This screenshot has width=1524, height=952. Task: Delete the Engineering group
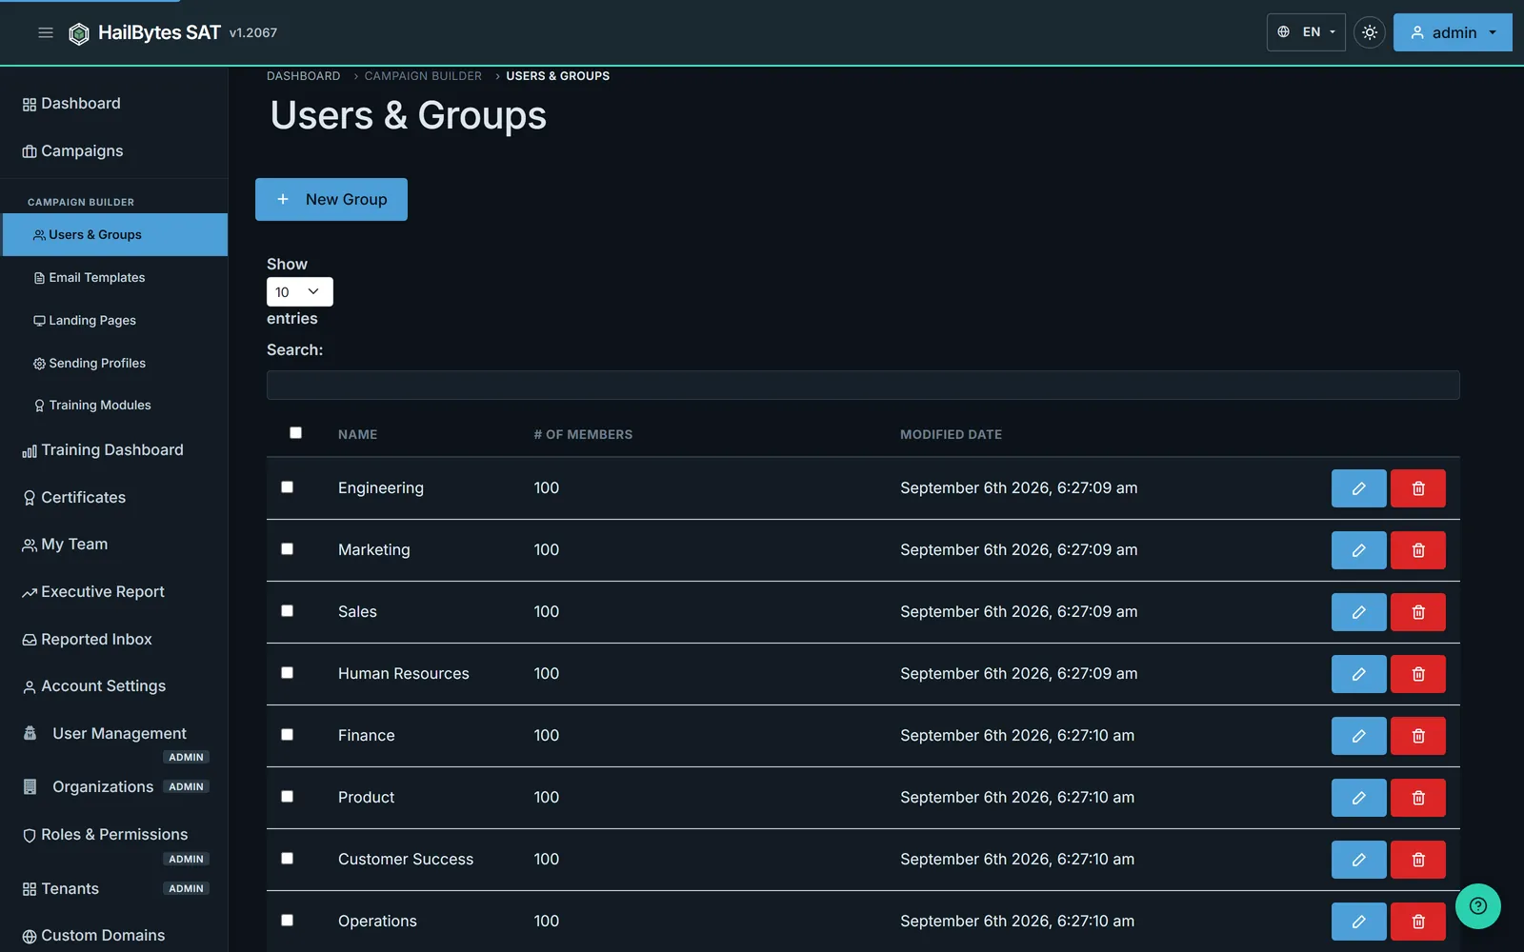pos(1417,488)
